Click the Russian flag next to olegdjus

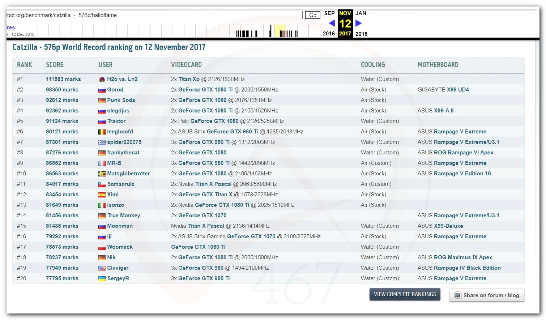click(x=102, y=111)
